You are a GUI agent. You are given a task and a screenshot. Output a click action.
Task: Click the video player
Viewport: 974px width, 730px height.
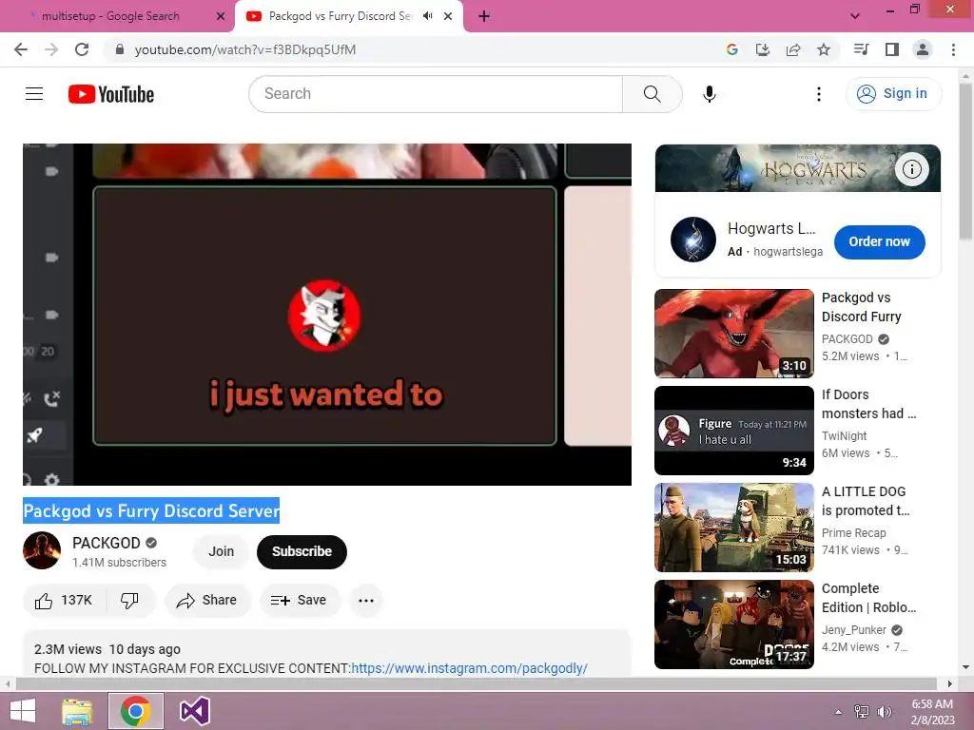(327, 314)
